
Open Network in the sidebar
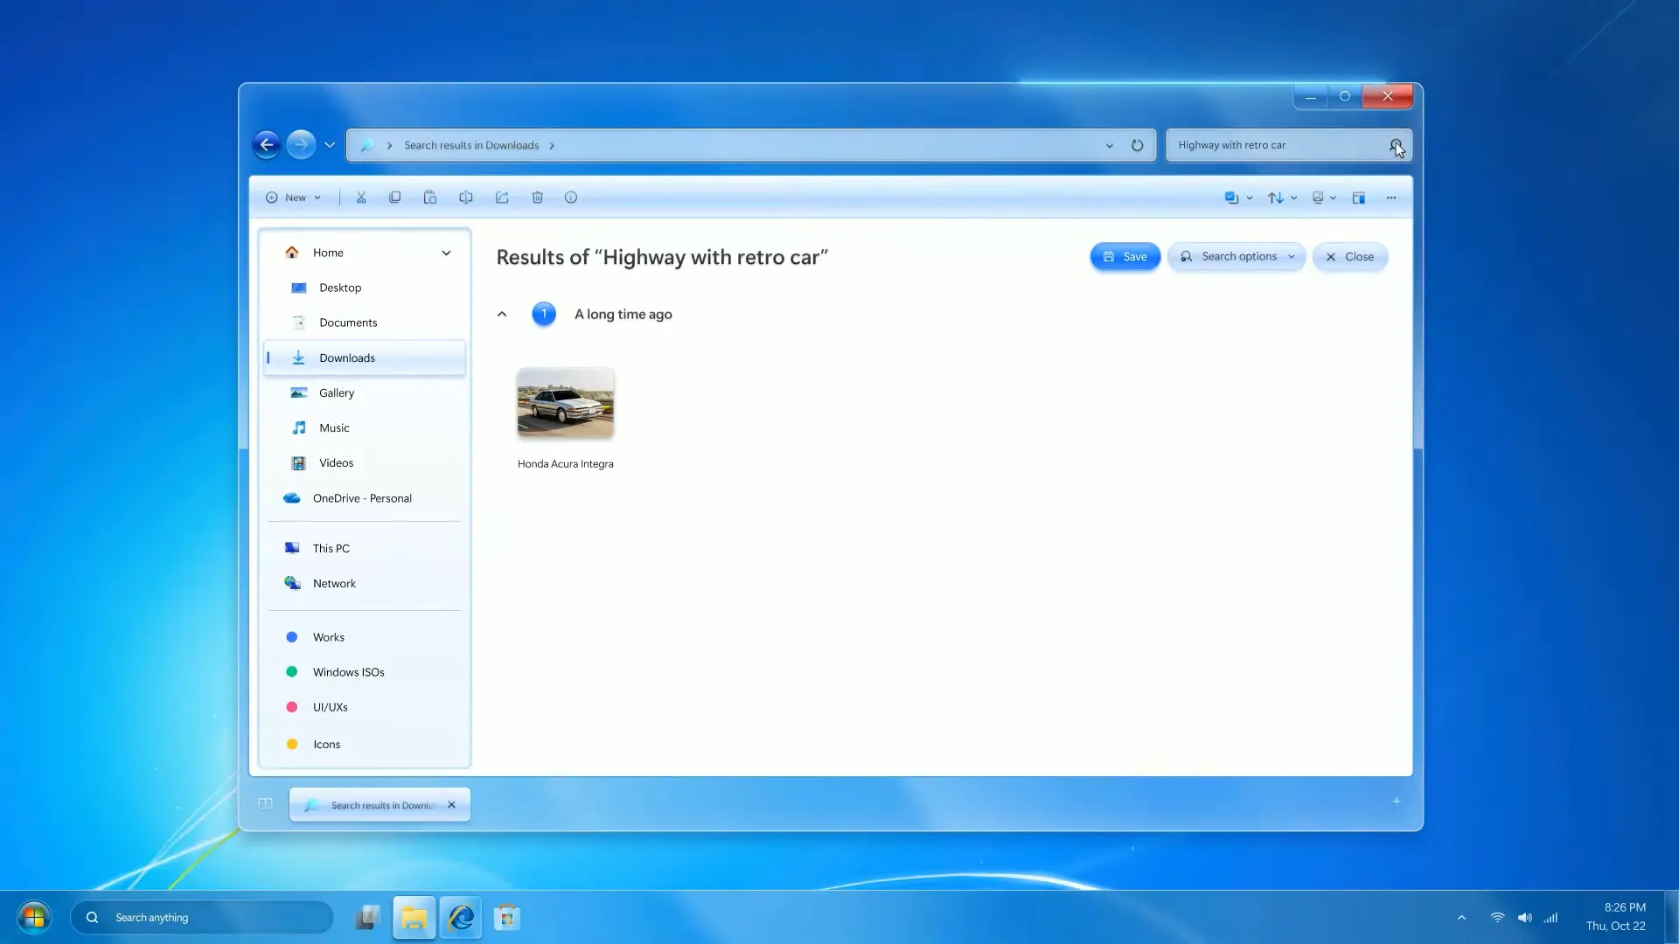(x=365, y=584)
